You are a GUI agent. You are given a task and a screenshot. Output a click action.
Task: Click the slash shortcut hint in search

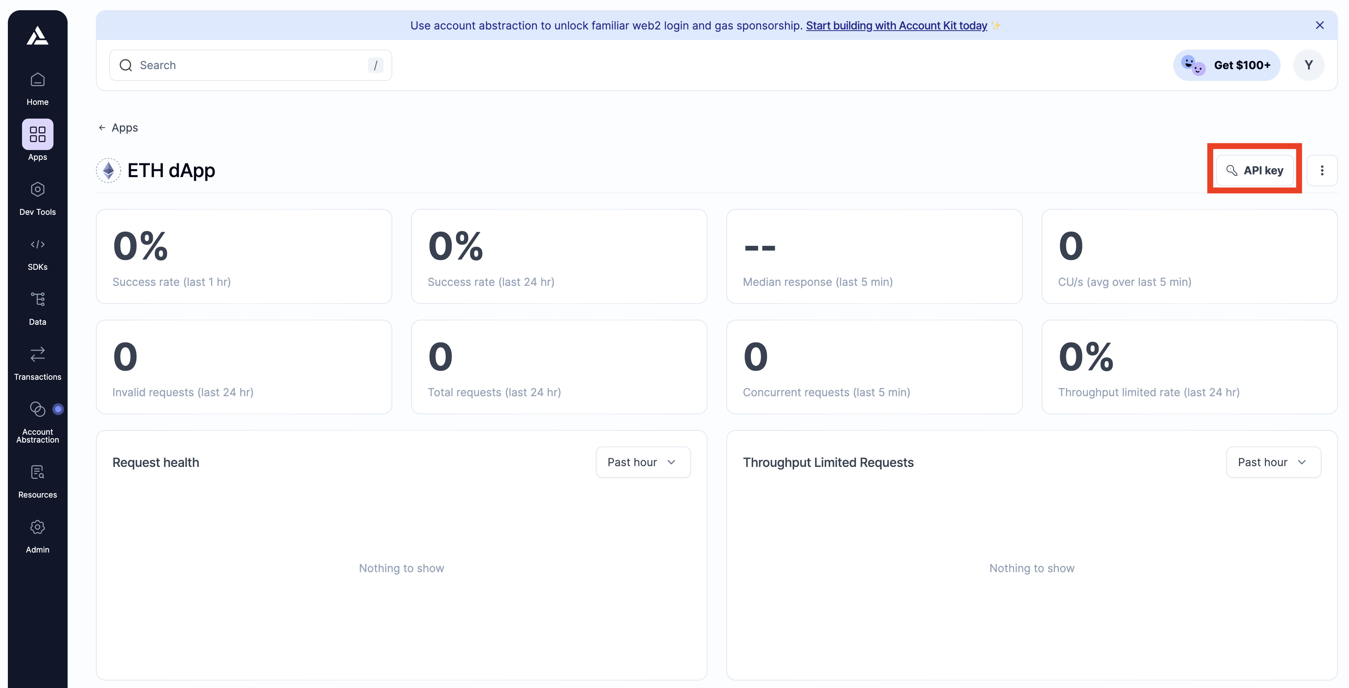[x=375, y=65]
